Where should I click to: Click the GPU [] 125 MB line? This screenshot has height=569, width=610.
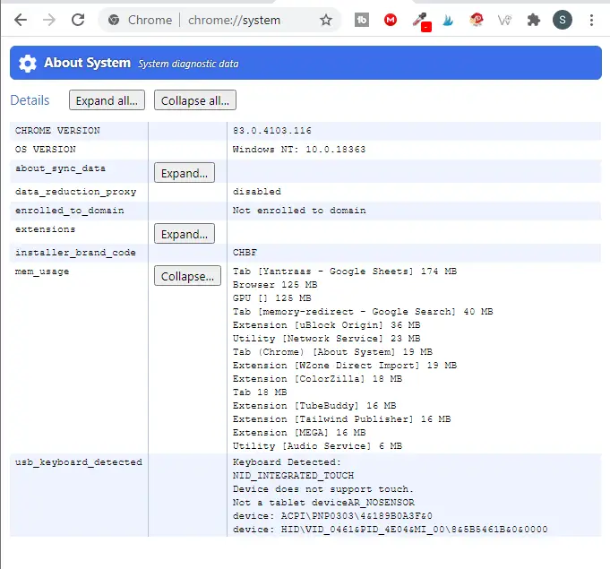coord(272,298)
